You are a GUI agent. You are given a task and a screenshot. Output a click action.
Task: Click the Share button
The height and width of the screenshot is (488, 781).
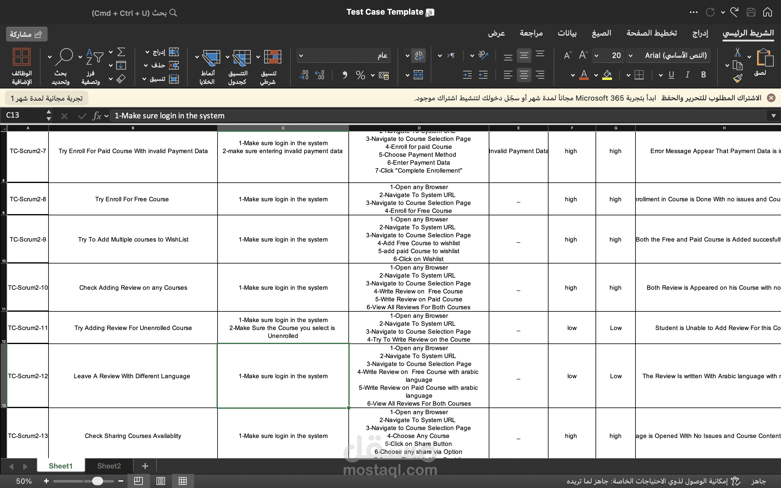click(27, 34)
